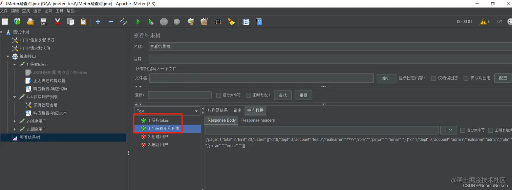Click the warning triangle log icon
This screenshot has height=190, width=512.
(x=483, y=22)
